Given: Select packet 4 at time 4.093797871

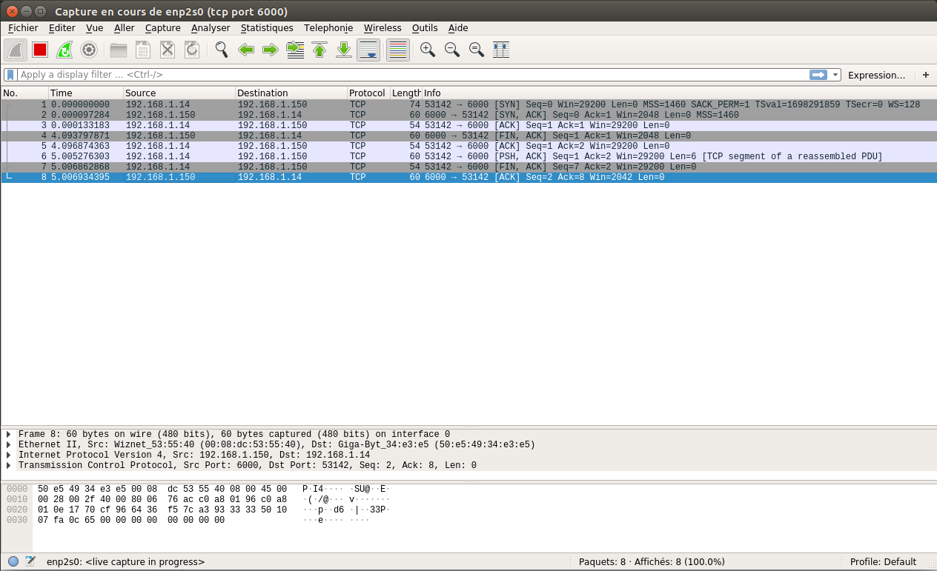Looking at the screenshot, I should click(x=468, y=136).
